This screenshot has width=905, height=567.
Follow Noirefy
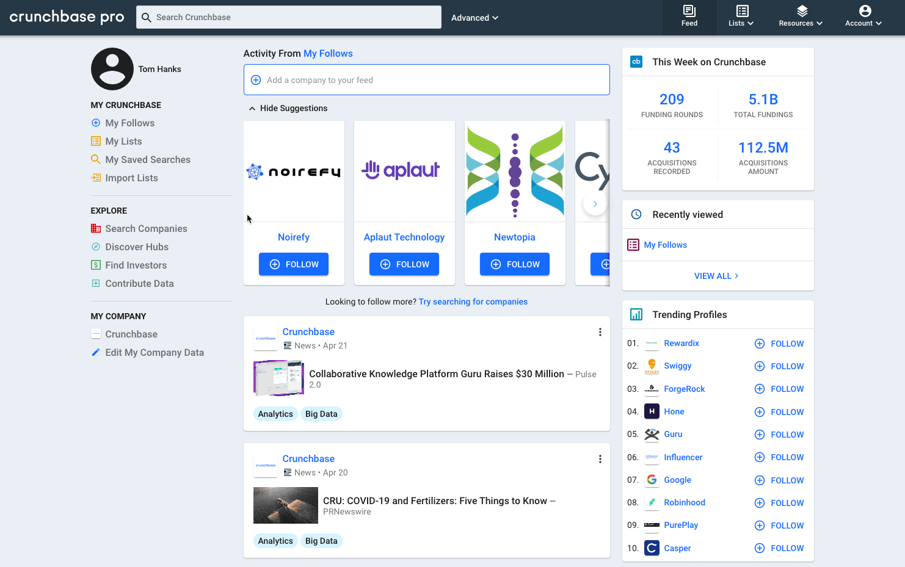[294, 264]
